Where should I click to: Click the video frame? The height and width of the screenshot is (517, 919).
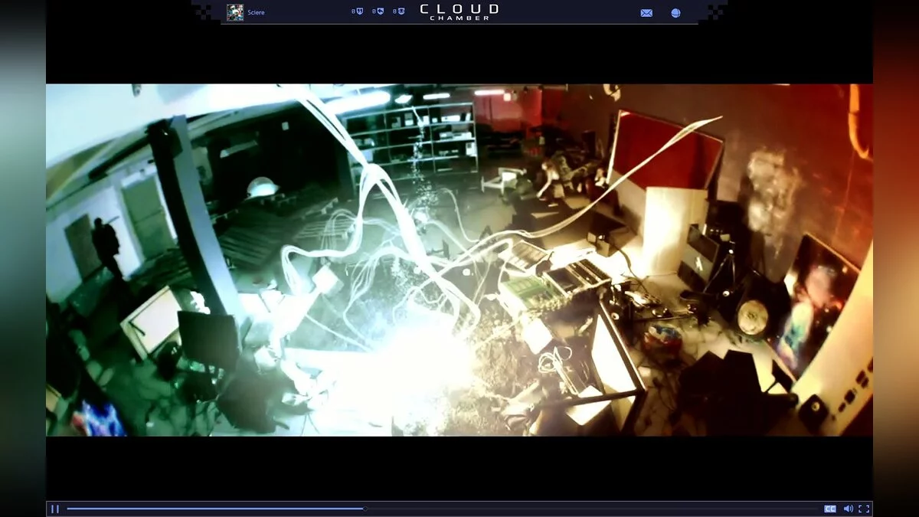point(459,260)
